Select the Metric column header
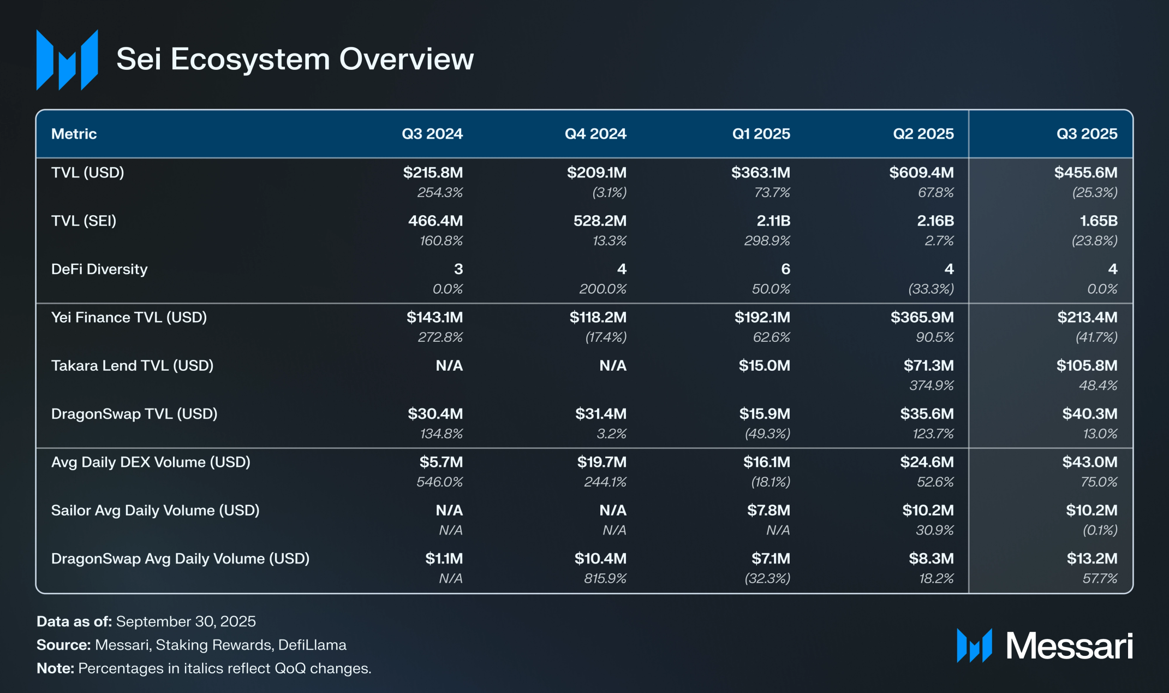1169x693 pixels. click(x=74, y=134)
